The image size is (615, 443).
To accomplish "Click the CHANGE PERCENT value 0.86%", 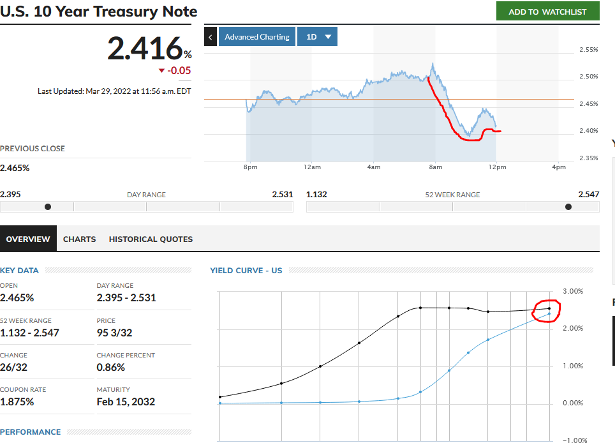I will pyautogui.click(x=110, y=367).
